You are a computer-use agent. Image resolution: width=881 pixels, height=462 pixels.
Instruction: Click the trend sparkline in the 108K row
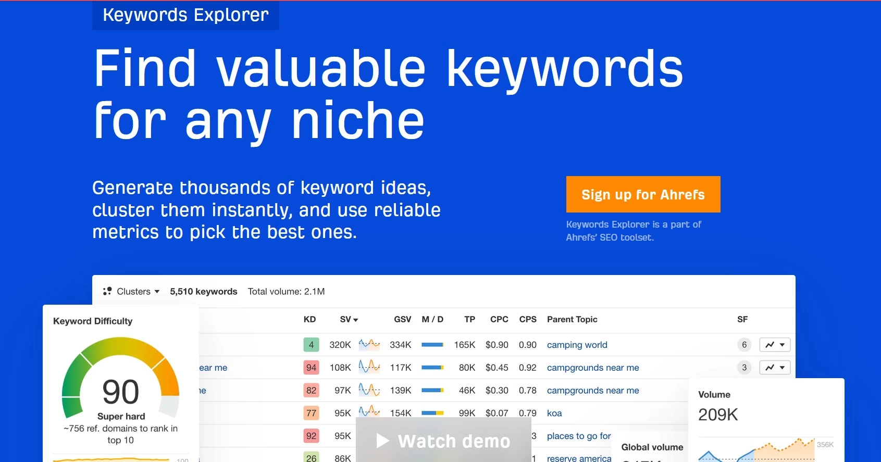369,367
